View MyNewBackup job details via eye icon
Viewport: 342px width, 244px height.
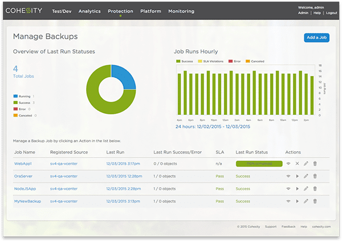tap(288, 201)
